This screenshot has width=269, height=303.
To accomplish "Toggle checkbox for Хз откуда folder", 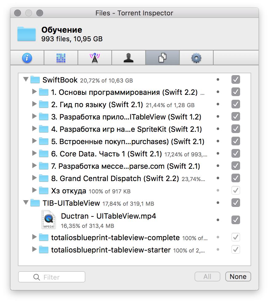I will pos(235,190).
